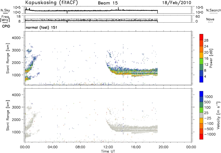The height and width of the screenshot is (153, 221).
Task: Click the "20:00" time tick label
Action: [164, 147]
